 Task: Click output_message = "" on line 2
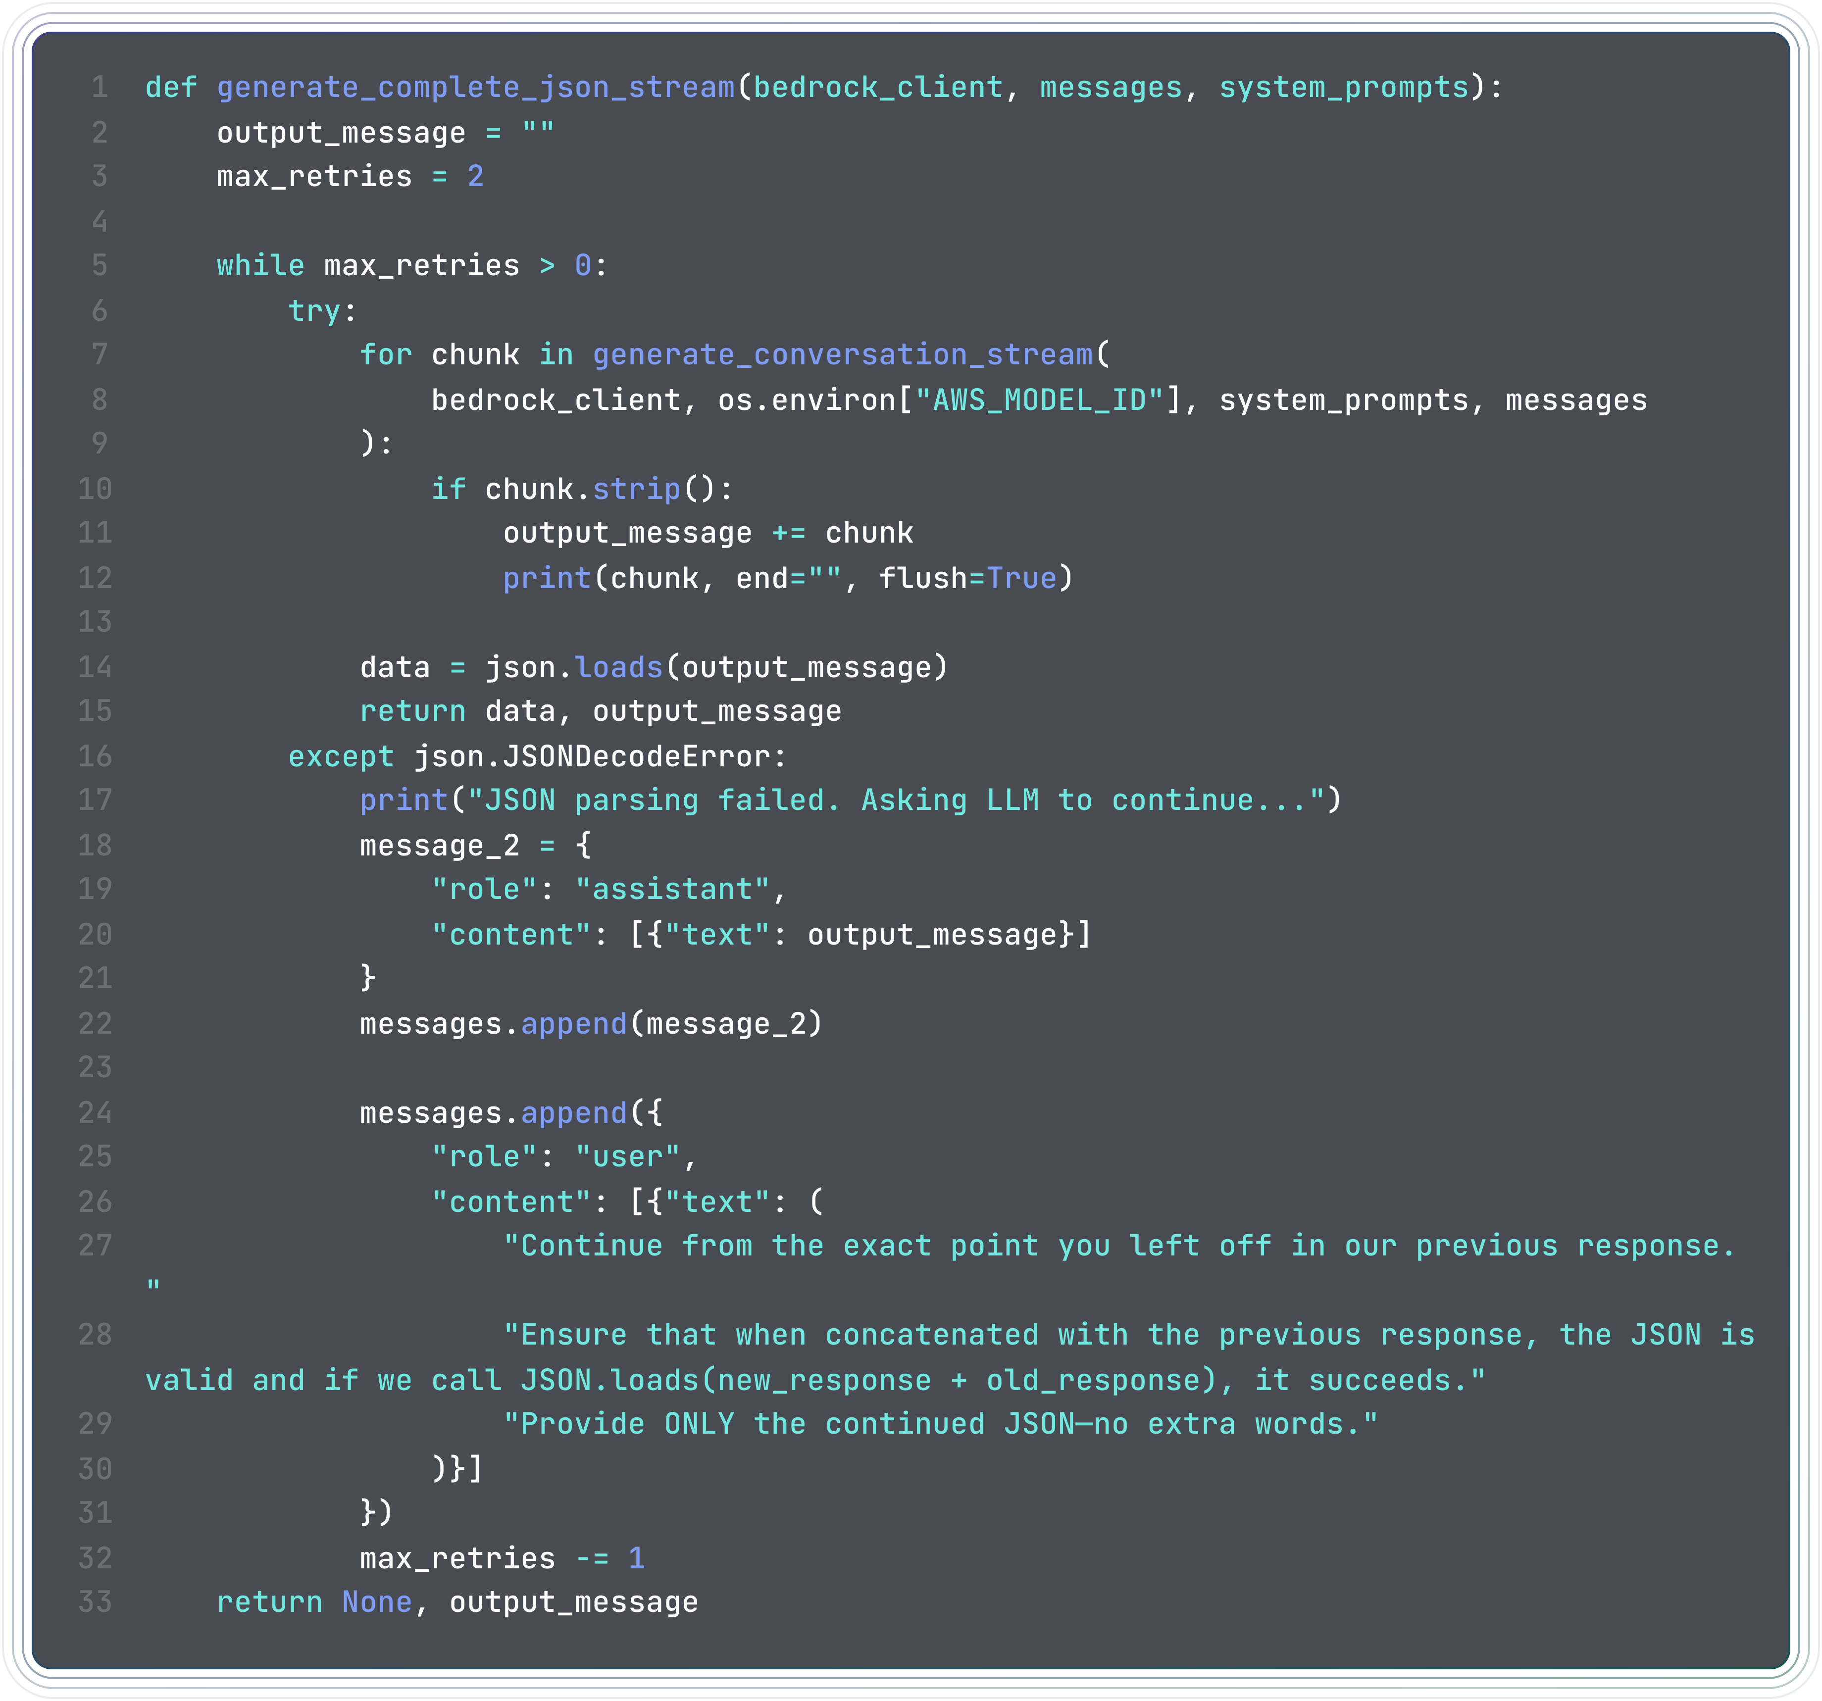click(x=386, y=133)
